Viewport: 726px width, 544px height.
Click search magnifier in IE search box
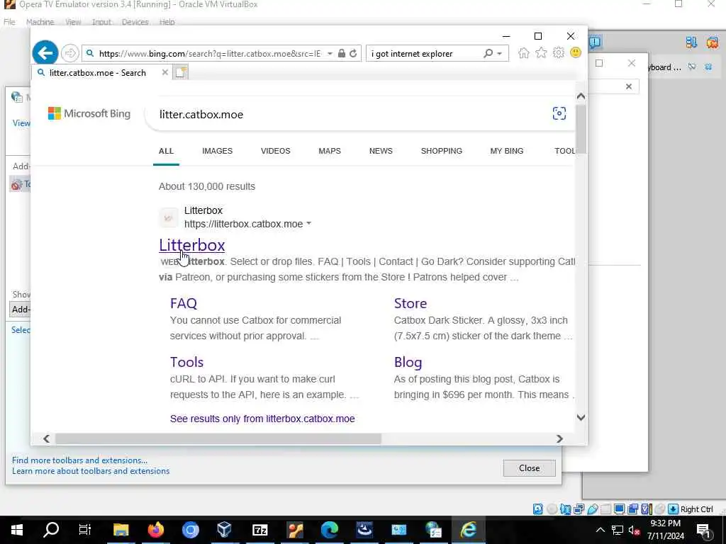[488, 54]
